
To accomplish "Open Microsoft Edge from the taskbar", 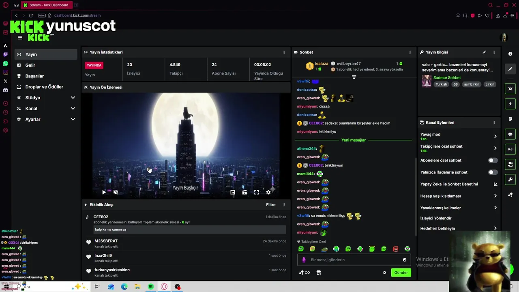I will [x=124, y=287].
